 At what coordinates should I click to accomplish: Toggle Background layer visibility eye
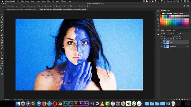tap(162, 46)
